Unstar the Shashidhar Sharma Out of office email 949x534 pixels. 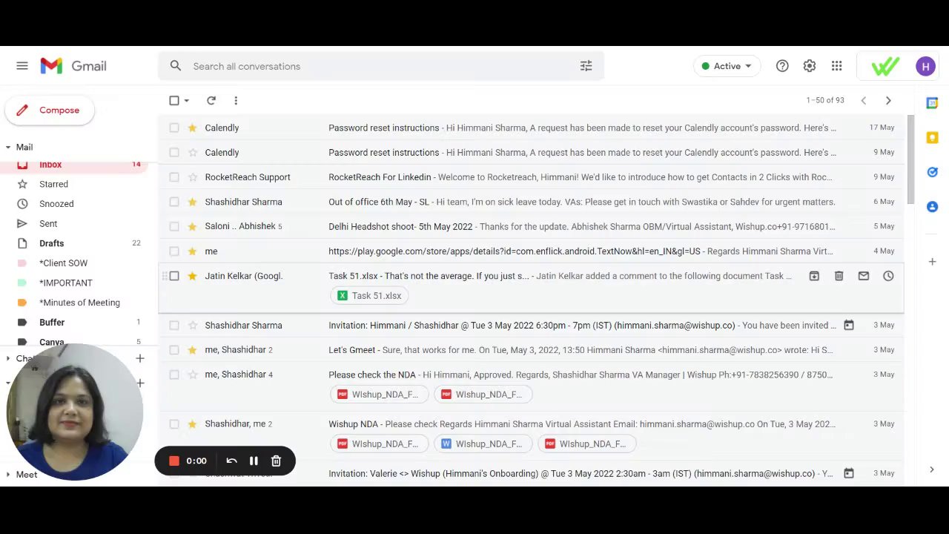pyautogui.click(x=193, y=202)
